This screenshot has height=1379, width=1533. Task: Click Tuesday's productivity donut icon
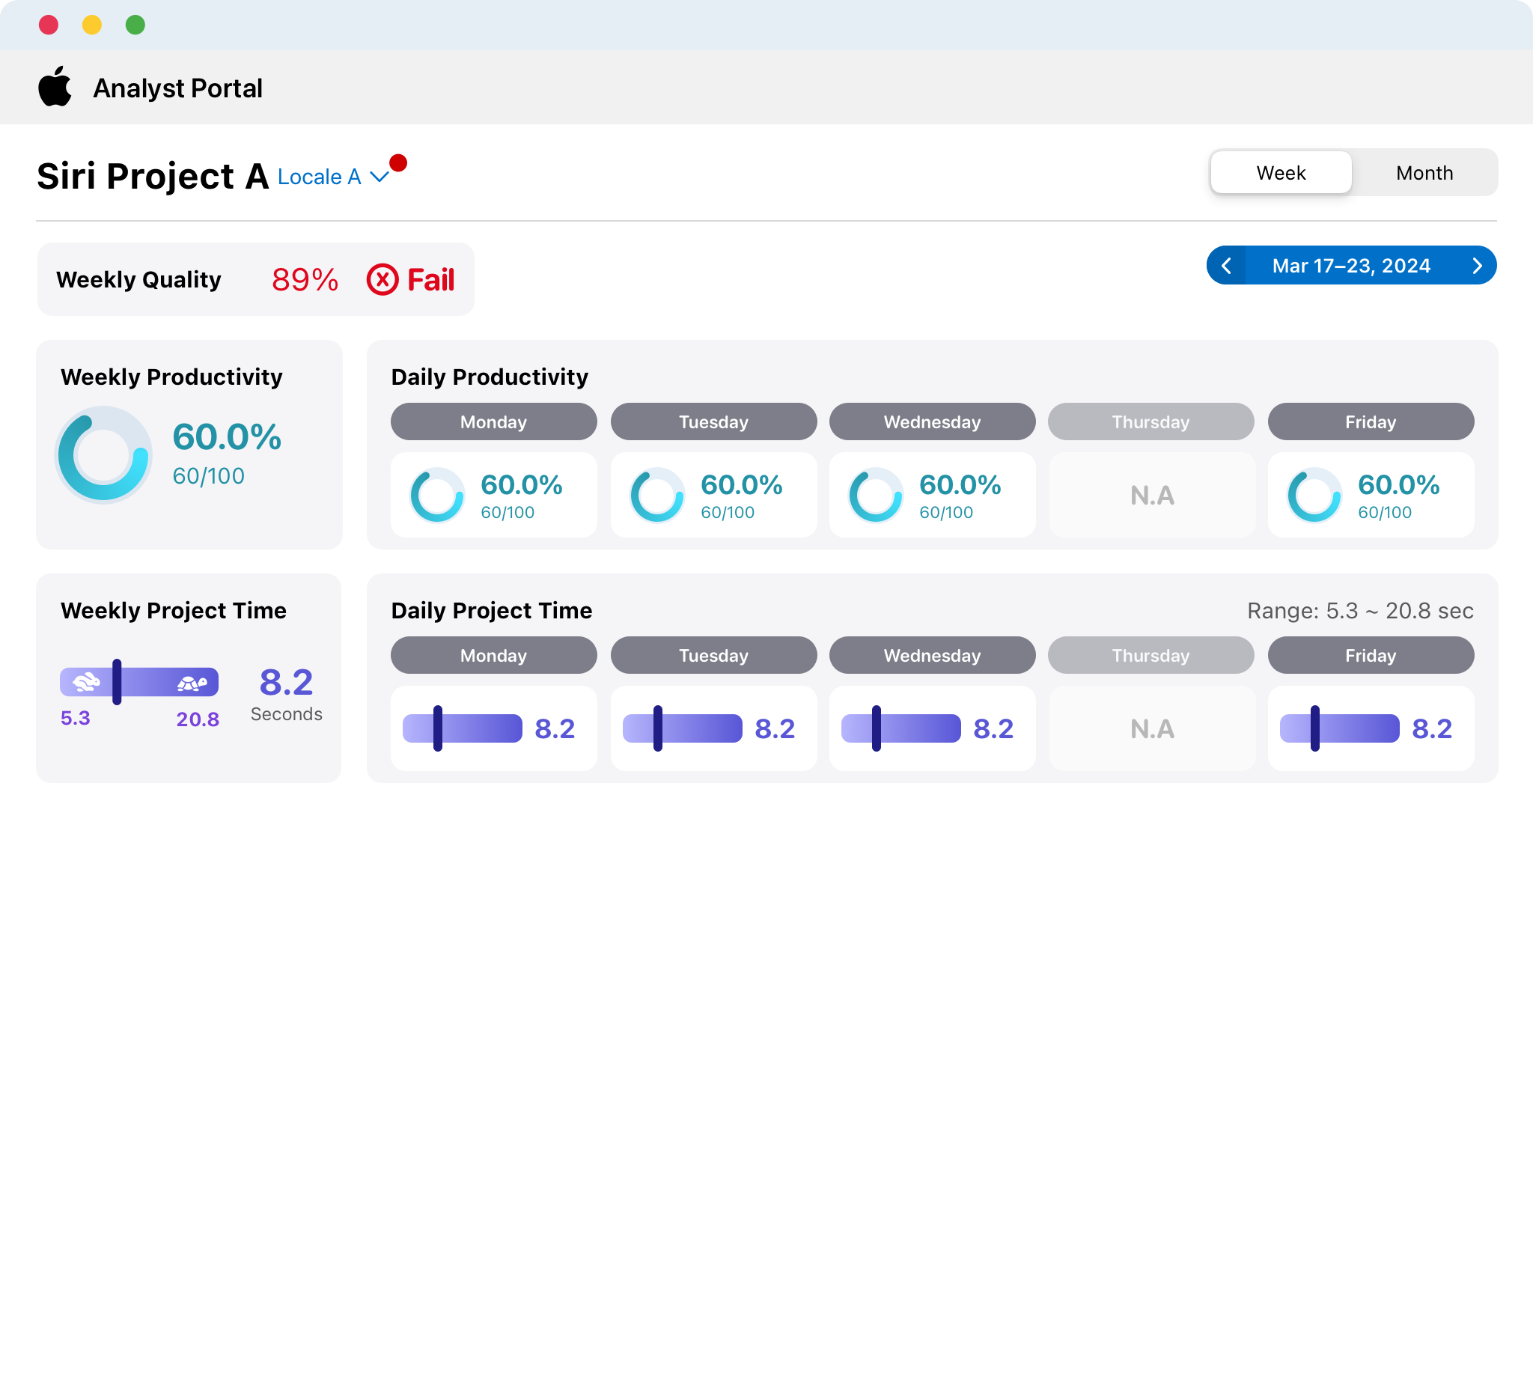pos(657,496)
